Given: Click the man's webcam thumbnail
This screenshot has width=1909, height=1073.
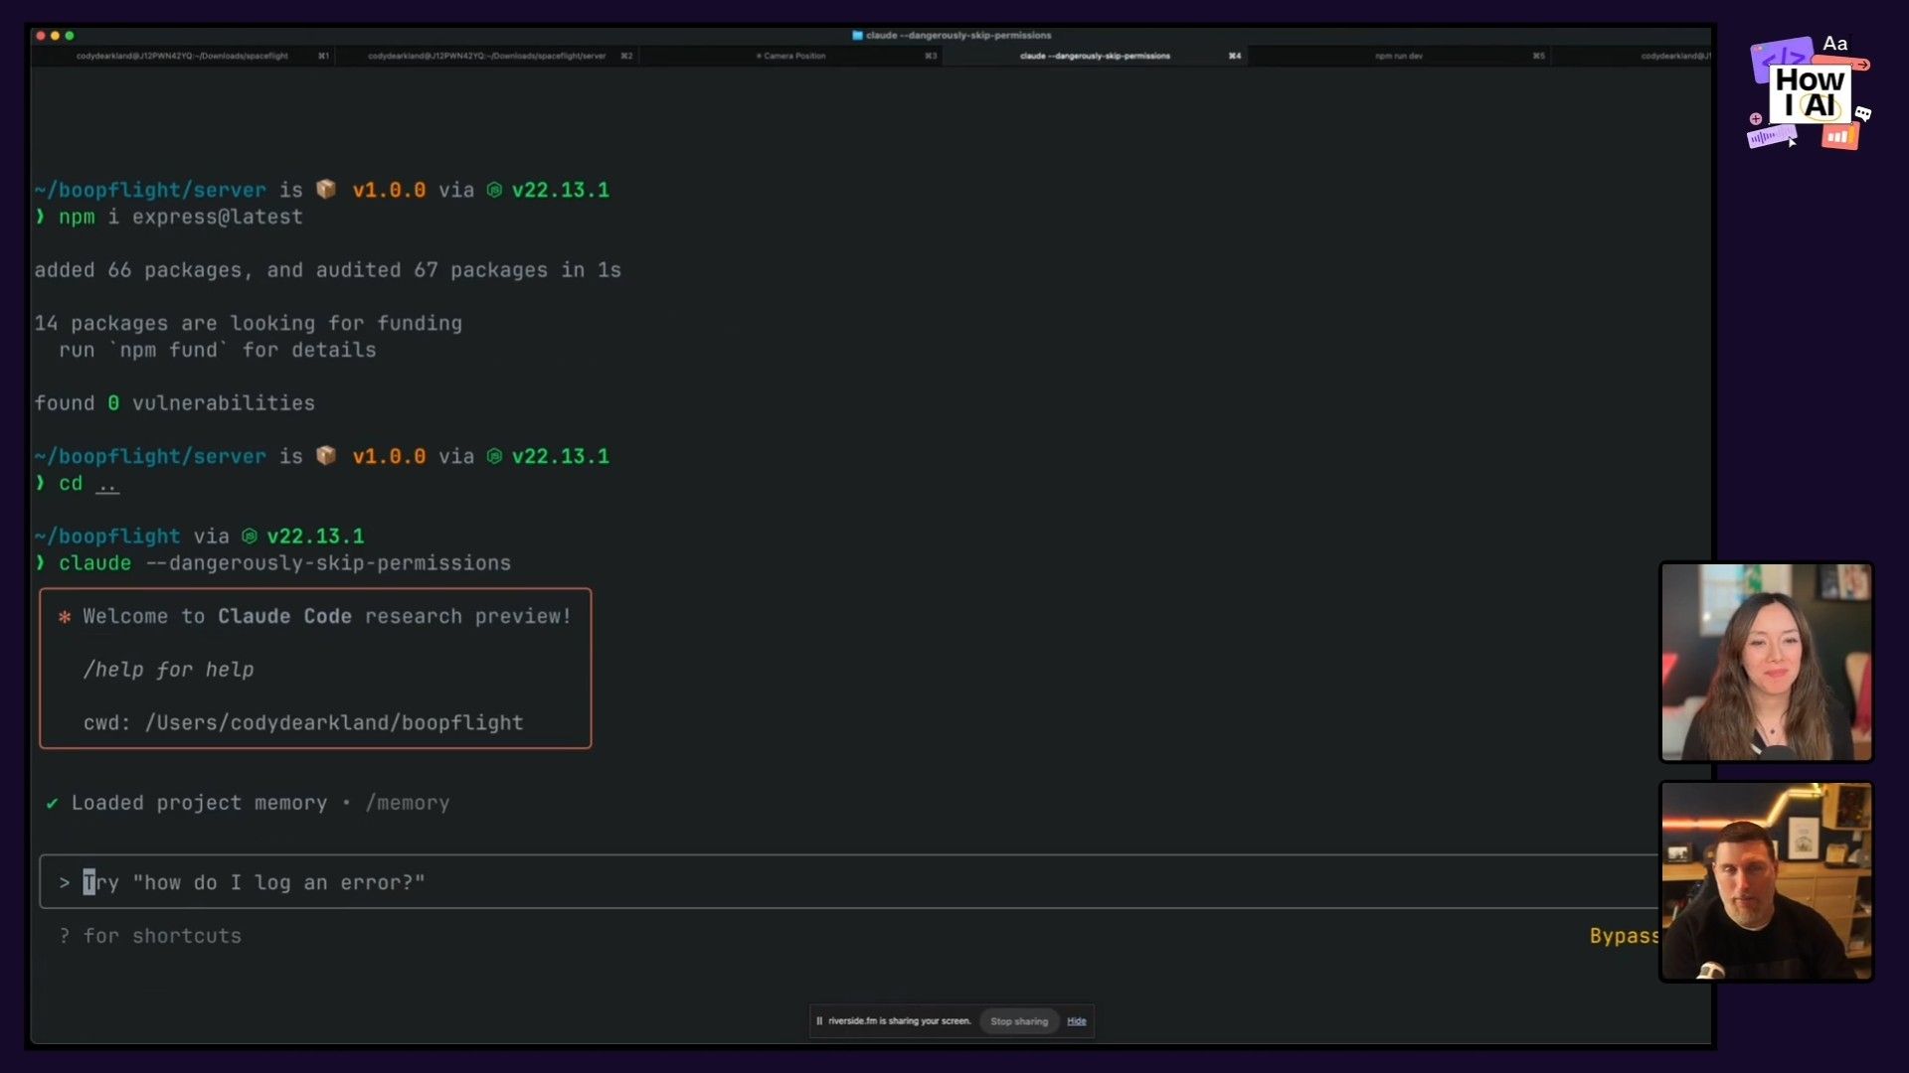Looking at the screenshot, I should (1767, 881).
